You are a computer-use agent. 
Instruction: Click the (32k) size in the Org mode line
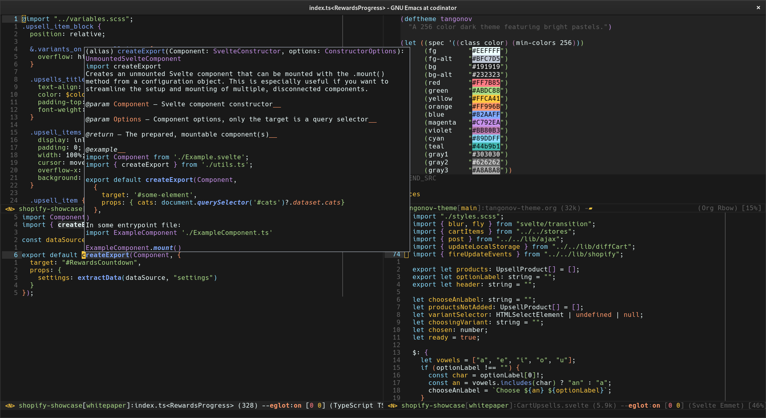pos(570,208)
